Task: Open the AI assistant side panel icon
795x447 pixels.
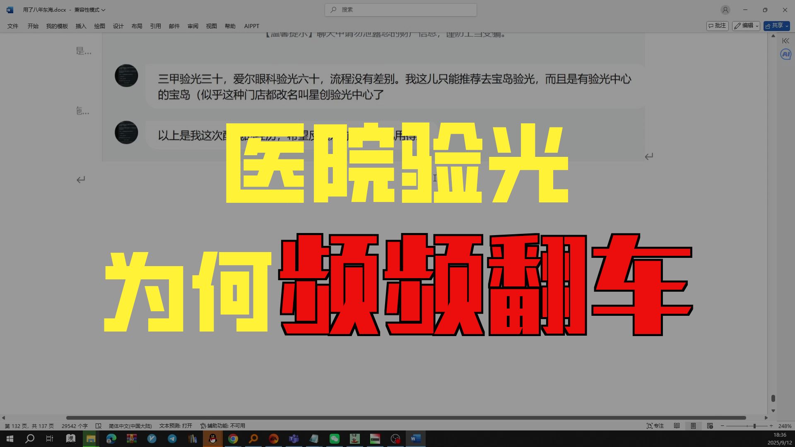Action: (785, 54)
